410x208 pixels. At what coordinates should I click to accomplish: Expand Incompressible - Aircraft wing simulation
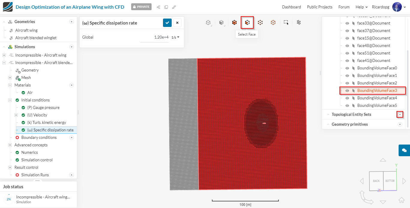(x=4, y=55)
